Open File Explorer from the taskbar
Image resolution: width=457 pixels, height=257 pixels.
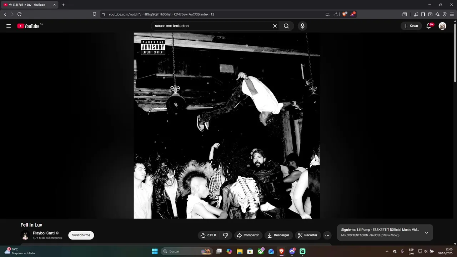(x=240, y=251)
